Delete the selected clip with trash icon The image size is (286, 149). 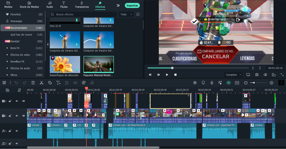click(33, 83)
